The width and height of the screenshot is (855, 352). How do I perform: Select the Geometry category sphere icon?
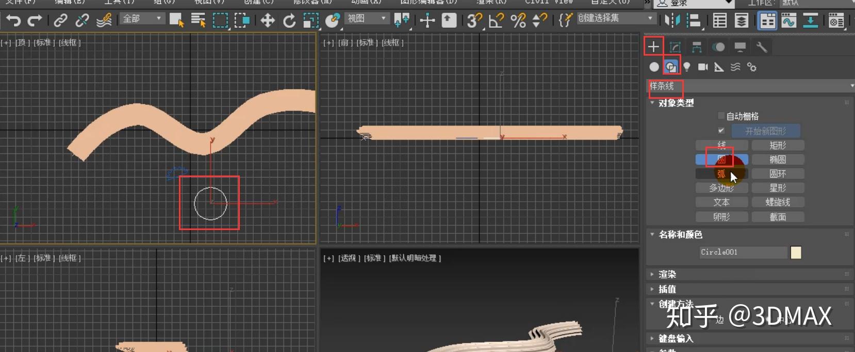click(654, 67)
